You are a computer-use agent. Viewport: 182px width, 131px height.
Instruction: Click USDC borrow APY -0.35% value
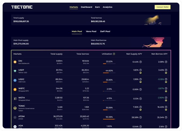(x=161, y=79)
